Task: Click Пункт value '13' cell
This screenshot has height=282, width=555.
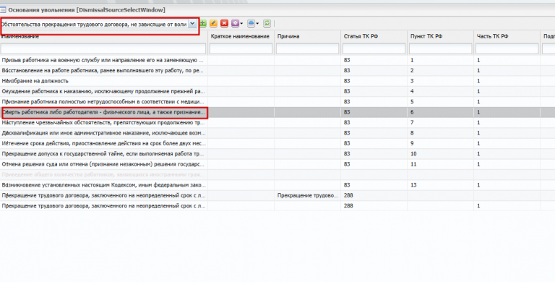Action: 413,185
